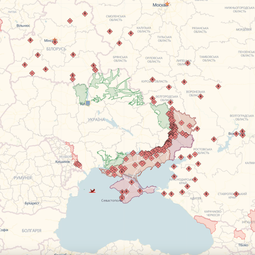
Task: Click the marker in northern Crimea below the isthmus
Action: 132,182
